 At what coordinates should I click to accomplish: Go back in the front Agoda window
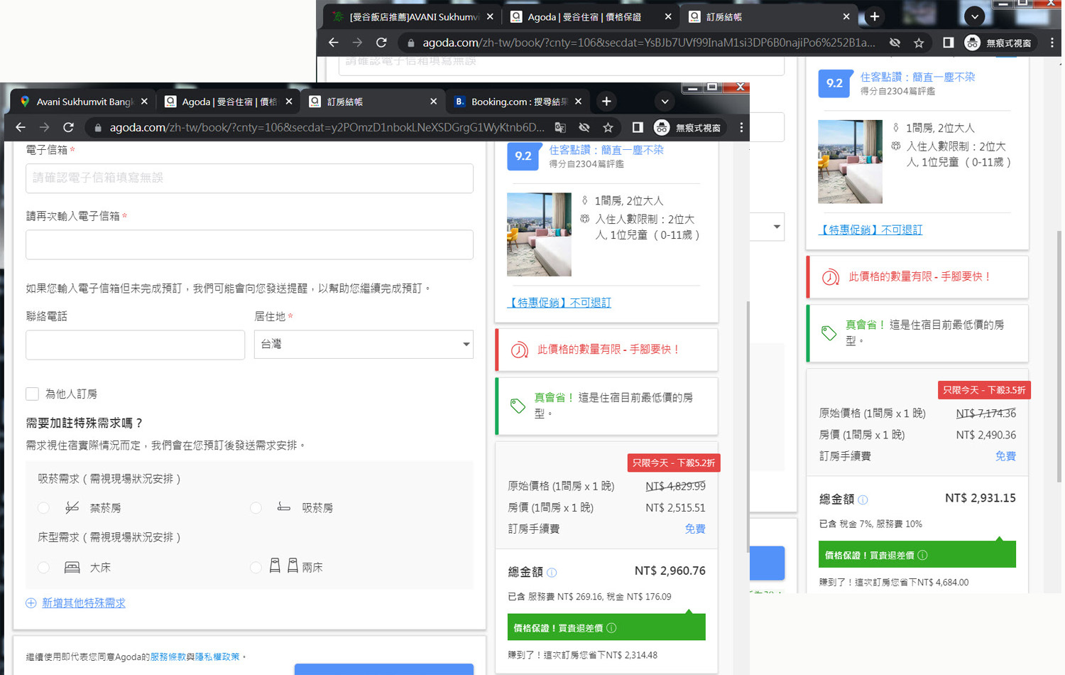pos(21,127)
